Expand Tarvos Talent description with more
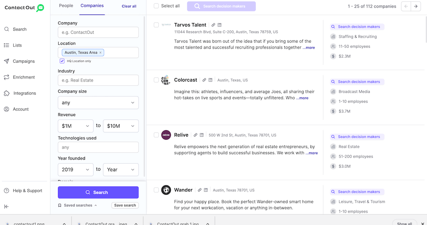The width and height of the screenshot is (427, 225). tap(309, 47)
